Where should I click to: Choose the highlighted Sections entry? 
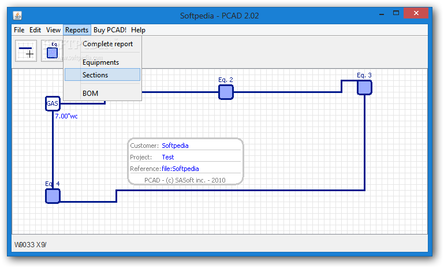(103, 75)
